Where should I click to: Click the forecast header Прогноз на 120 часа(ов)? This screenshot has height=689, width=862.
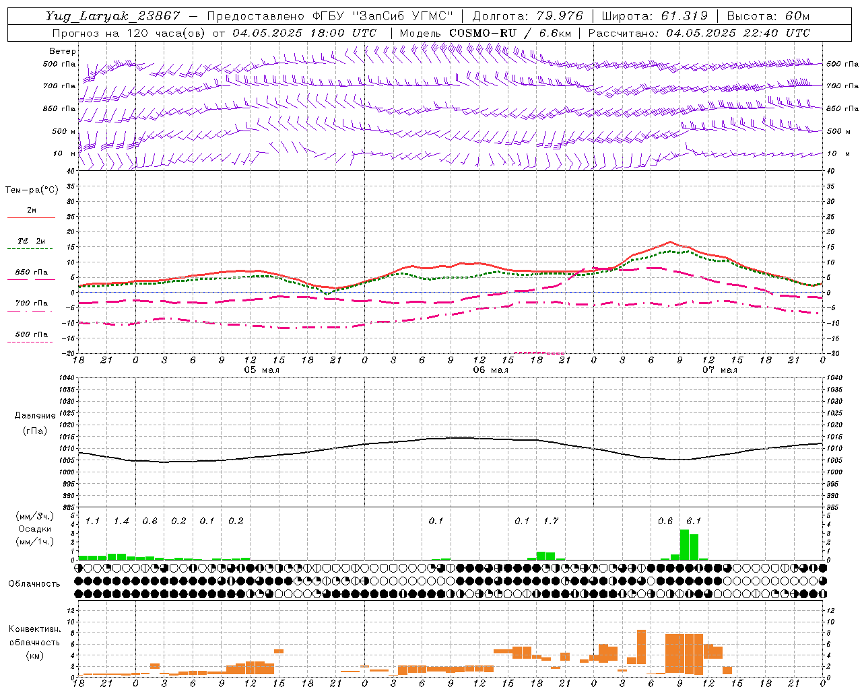(130, 33)
